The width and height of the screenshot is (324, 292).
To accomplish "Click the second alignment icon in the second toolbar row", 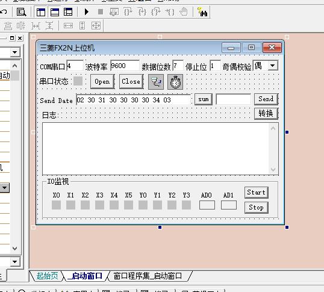I will tap(21, 26).
